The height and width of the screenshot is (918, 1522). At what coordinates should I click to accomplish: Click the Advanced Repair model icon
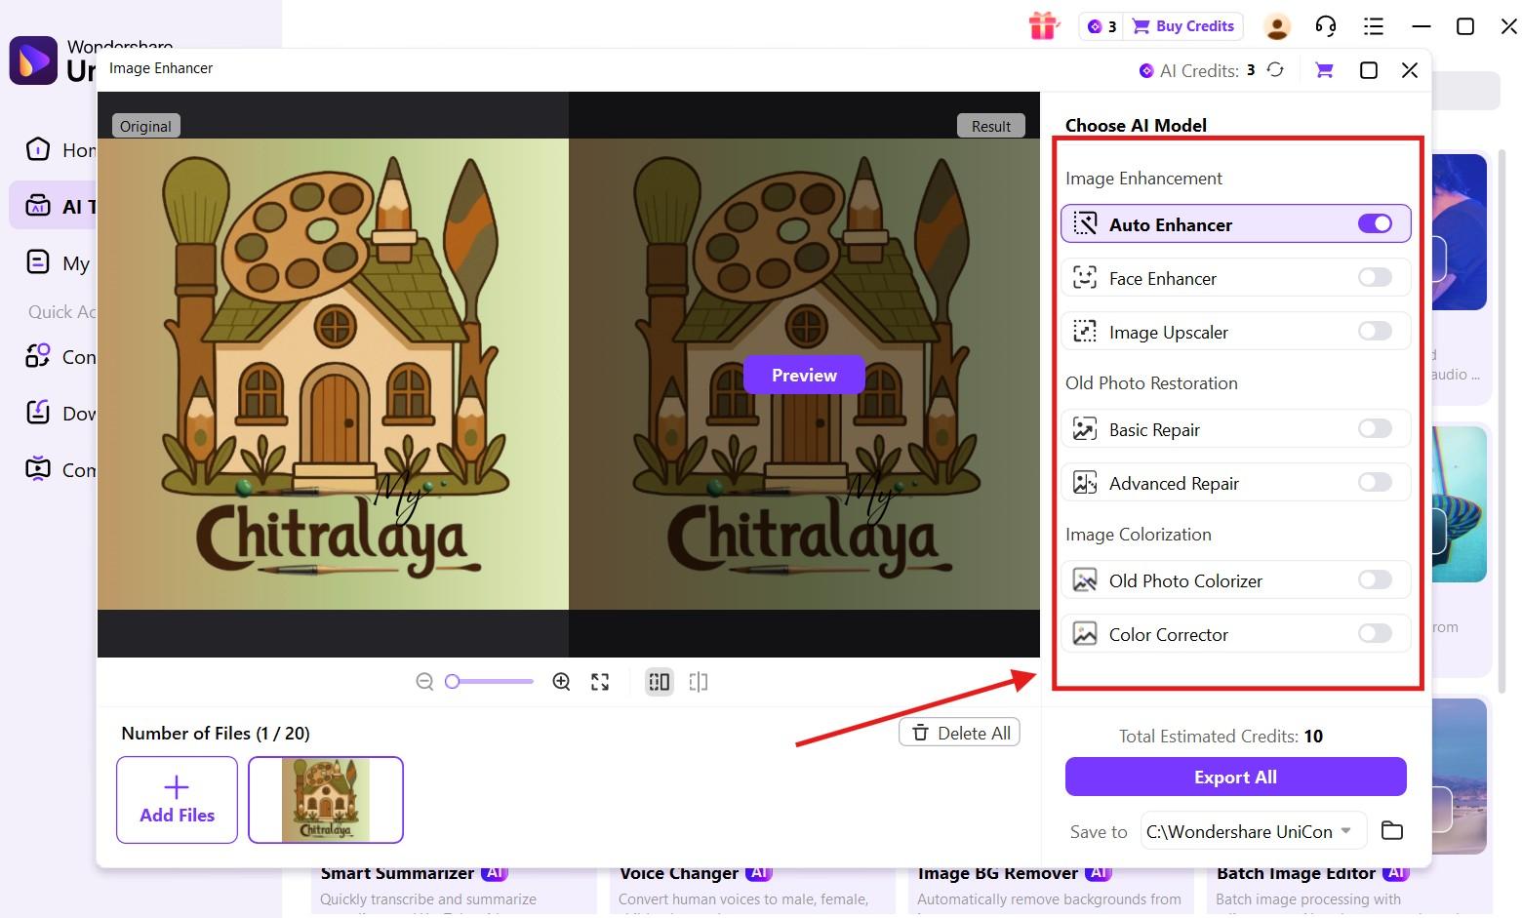pyautogui.click(x=1085, y=483)
